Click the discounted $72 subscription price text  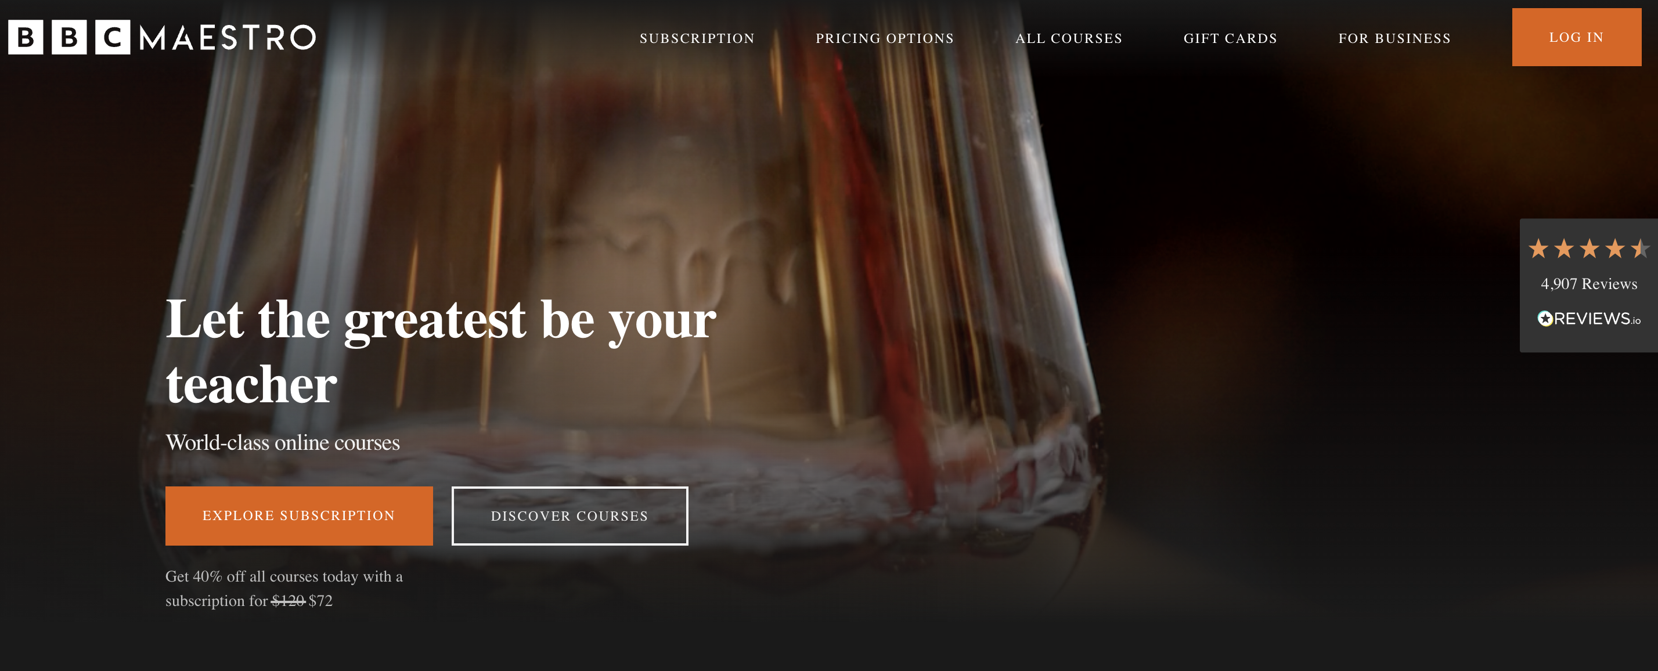(x=320, y=601)
